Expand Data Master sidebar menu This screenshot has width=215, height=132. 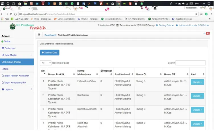pyautogui.click(x=17, y=55)
